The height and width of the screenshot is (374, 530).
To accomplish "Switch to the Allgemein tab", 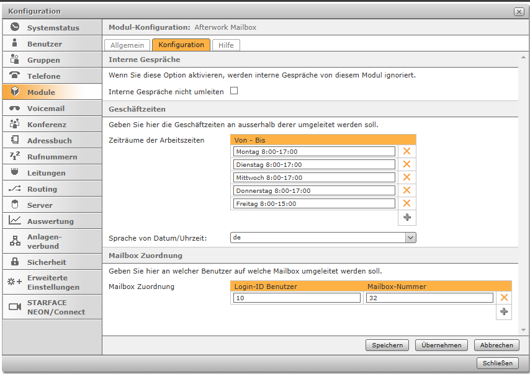I will point(127,45).
